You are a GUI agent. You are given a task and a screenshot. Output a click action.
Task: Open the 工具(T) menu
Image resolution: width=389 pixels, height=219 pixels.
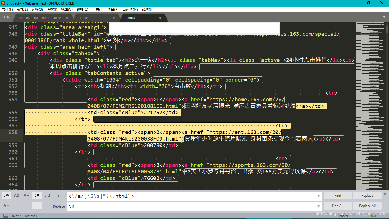pyautogui.click(x=98, y=9)
